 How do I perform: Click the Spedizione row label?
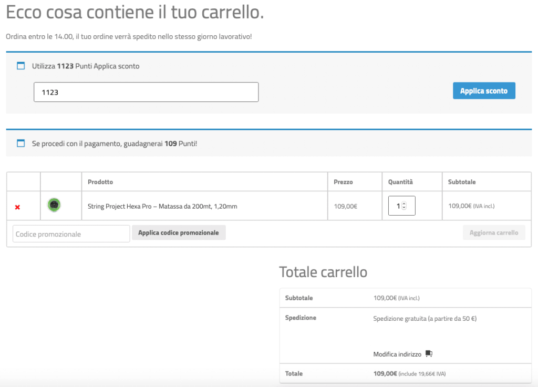click(301, 318)
